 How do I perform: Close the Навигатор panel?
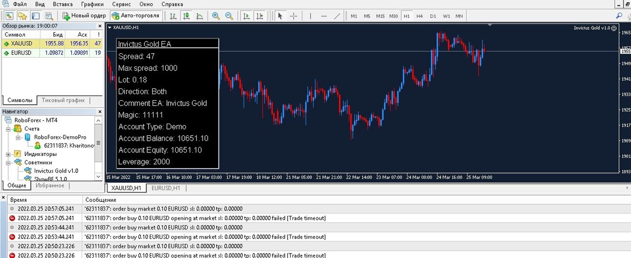click(100, 111)
